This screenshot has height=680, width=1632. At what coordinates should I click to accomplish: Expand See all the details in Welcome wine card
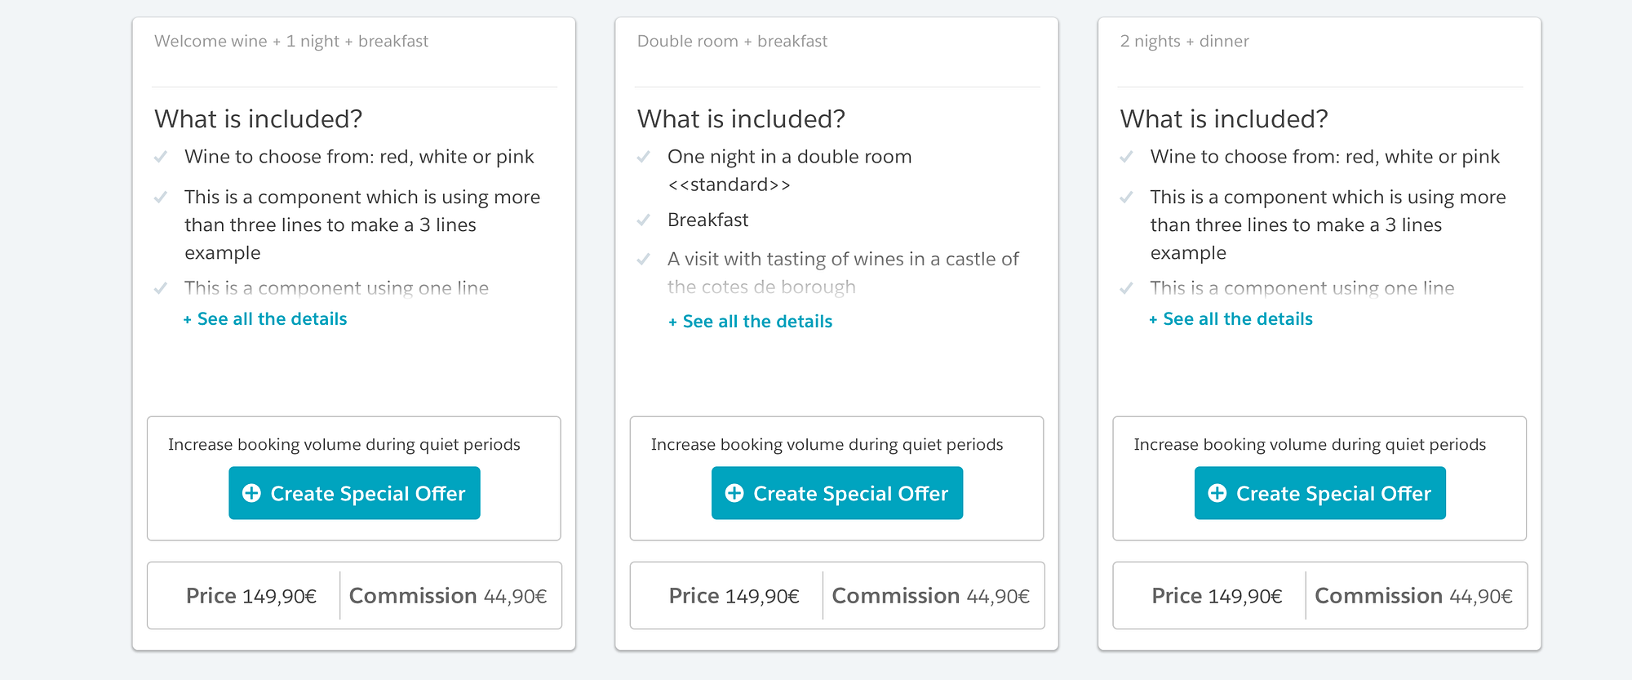(x=265, y=319)
